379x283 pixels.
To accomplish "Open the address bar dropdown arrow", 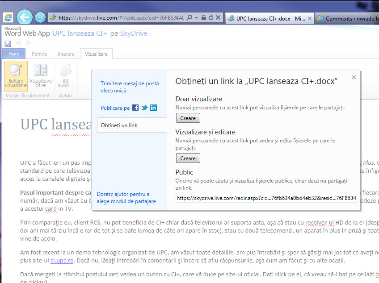I will tap(196, 17).
